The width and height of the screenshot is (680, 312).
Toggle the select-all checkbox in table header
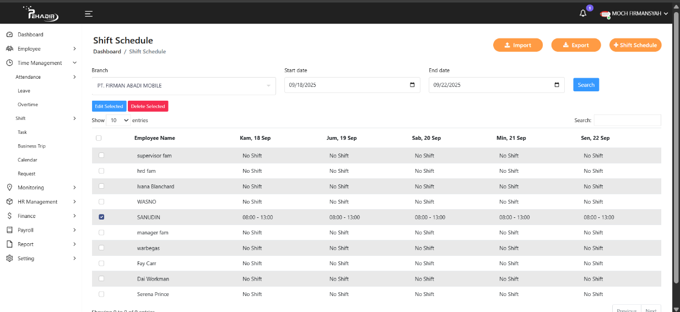(x=99, y=138)
